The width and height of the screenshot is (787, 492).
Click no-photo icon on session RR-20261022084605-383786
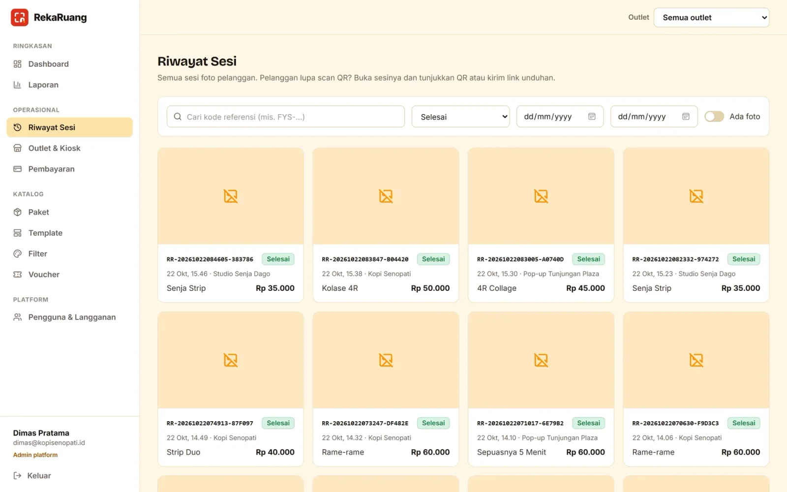click(x=231, y=196)
